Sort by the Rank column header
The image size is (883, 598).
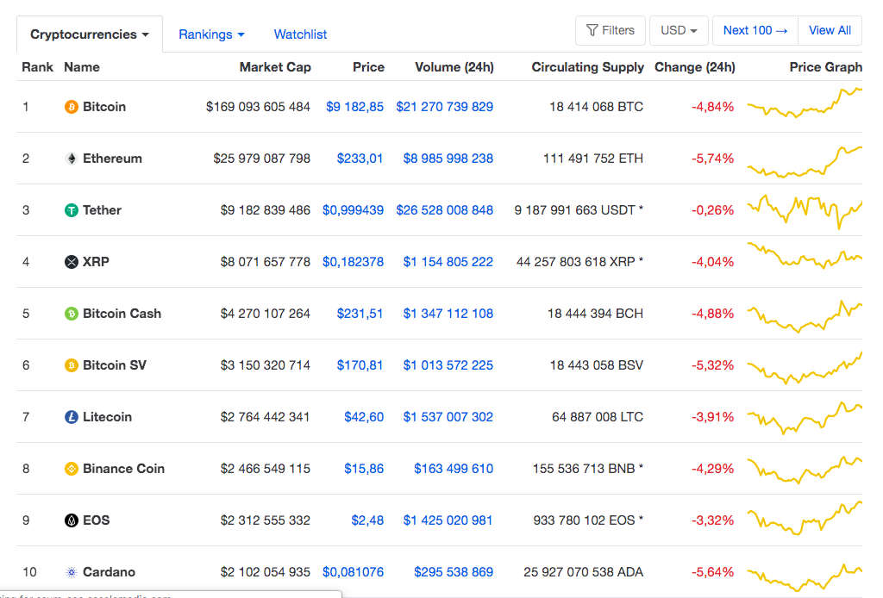click(37, 67)
